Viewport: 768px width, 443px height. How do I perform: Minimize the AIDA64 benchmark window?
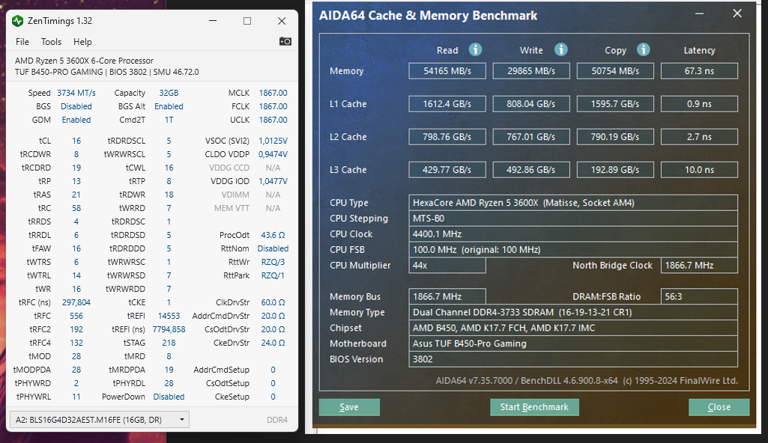pyautogui.click(x=699, y=13)
